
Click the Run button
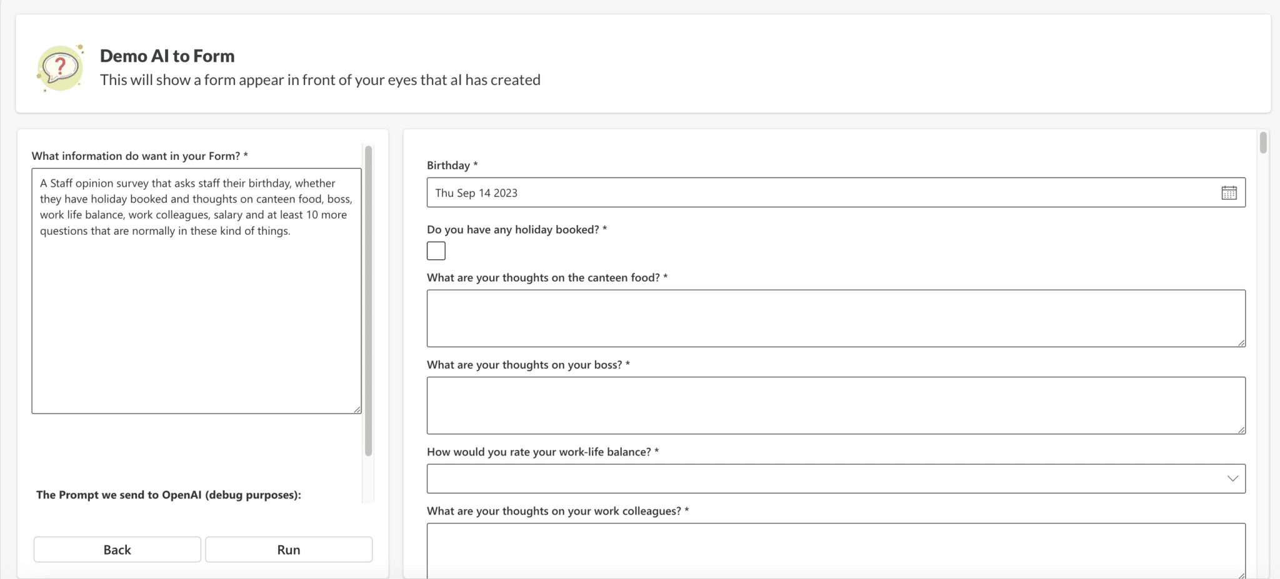coord(288,549)
